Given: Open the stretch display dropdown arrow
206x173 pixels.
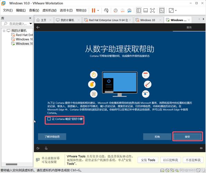Looking at the screenshot, I should (x=176, y=10).
